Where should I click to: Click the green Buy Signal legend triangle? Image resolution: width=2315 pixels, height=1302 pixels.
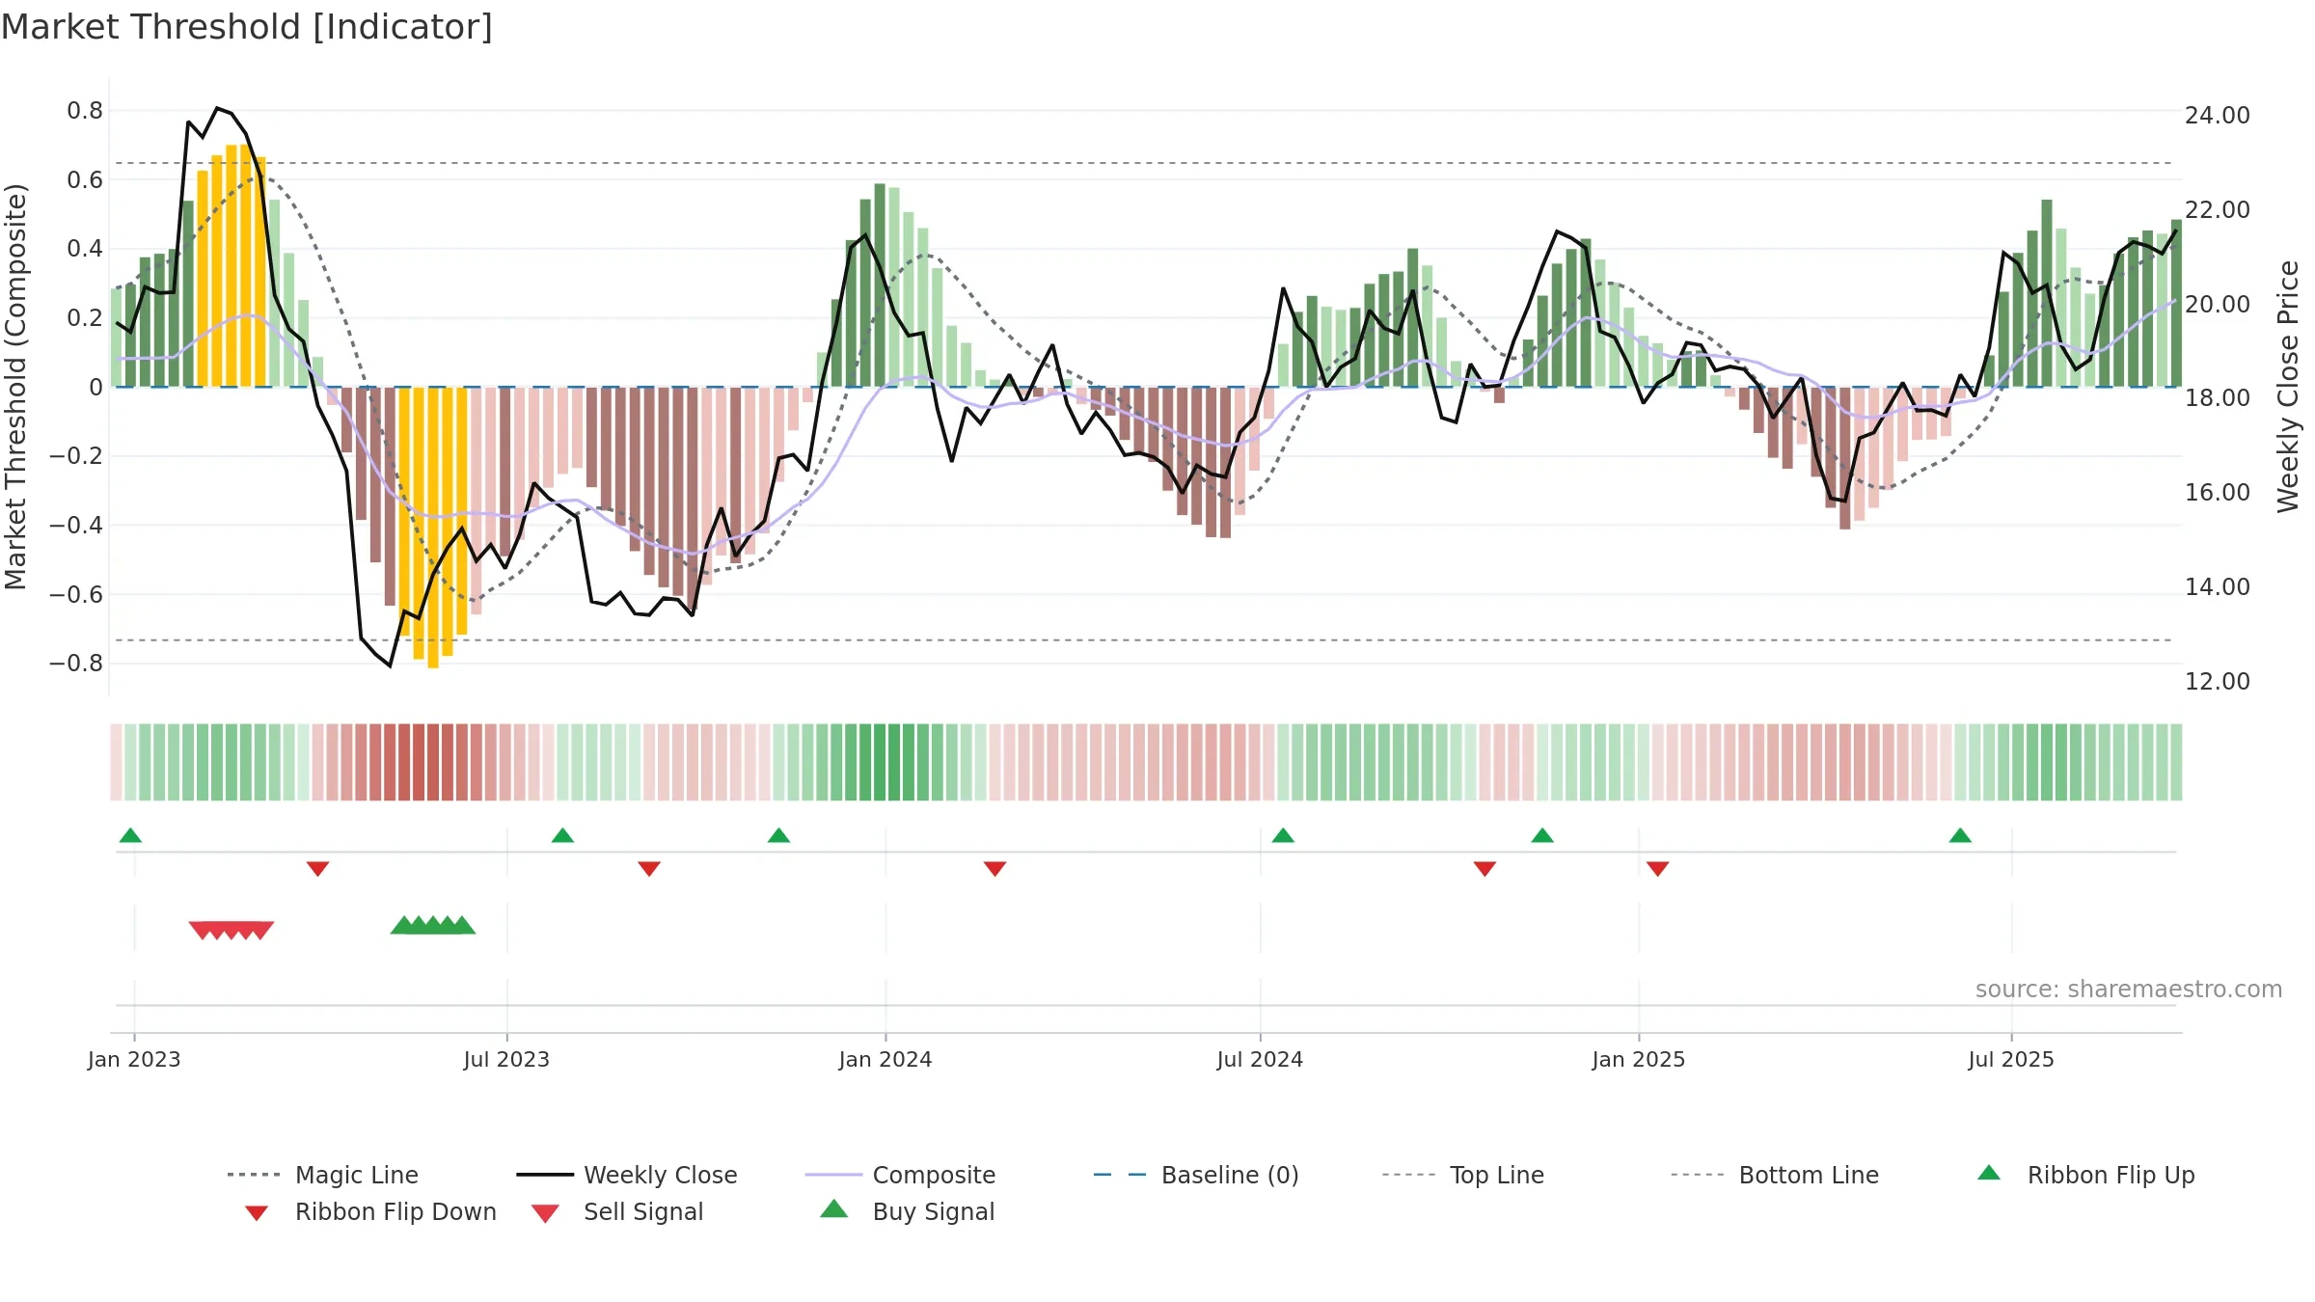tap(834, 1208)
